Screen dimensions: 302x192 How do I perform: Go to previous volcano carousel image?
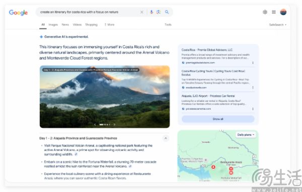pyautogui.click(x=95, y=124)
